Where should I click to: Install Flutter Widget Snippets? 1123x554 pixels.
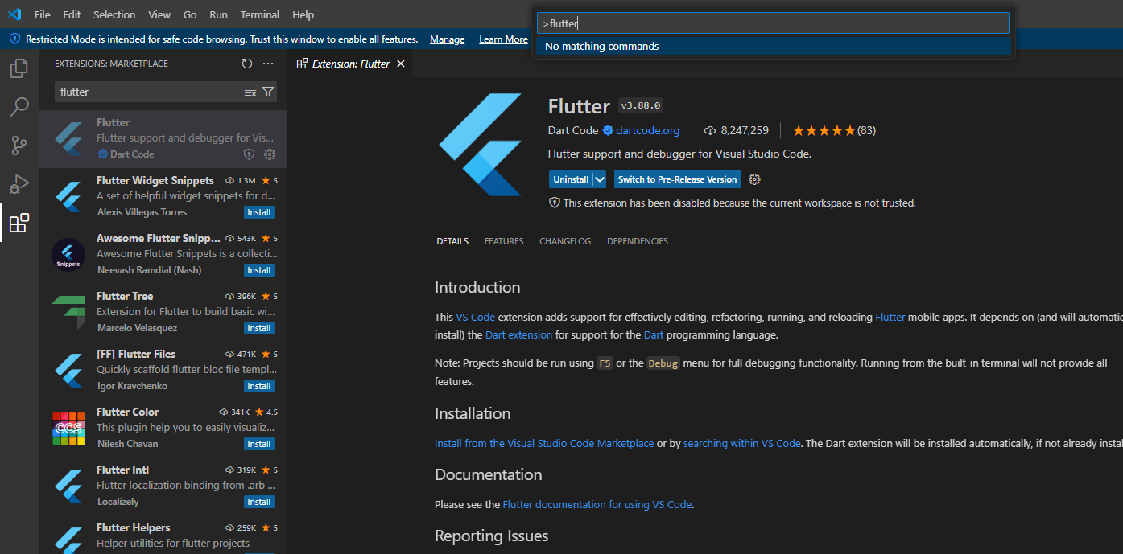[x=259, y=212]
